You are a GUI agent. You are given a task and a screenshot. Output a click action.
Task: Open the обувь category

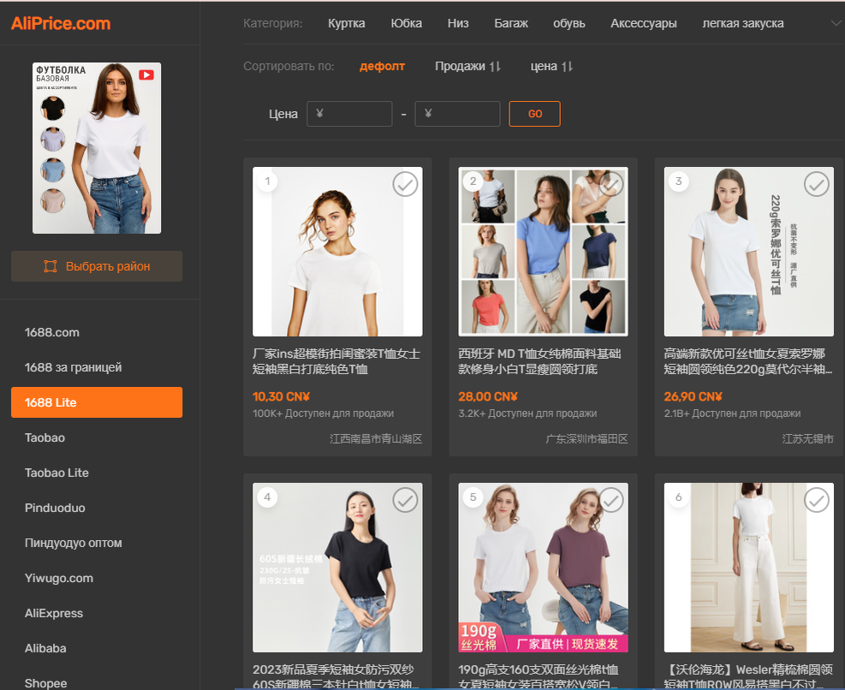569,23
